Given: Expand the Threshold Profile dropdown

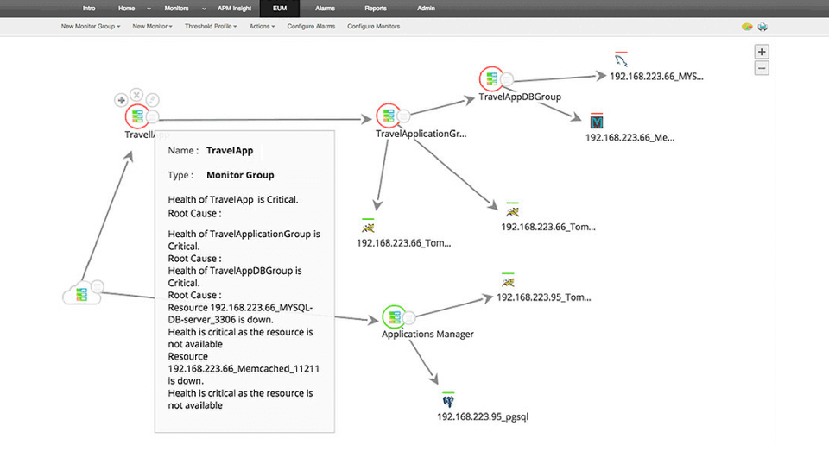Looking at the screenshot, I should pyautogui.click(x=211, y=27).
